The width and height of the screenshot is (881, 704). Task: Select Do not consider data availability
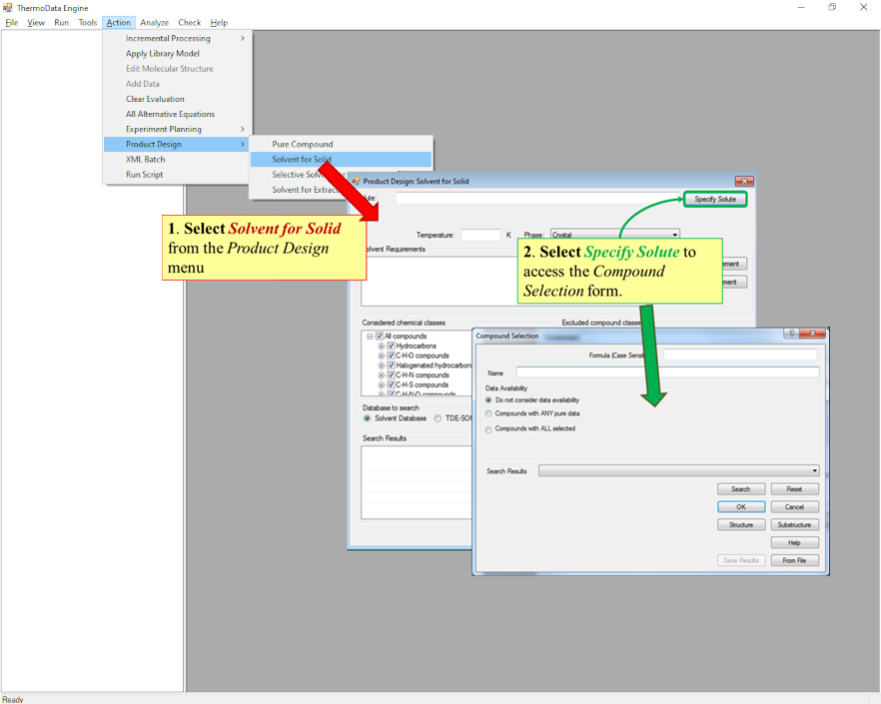(x=488, y=400)
